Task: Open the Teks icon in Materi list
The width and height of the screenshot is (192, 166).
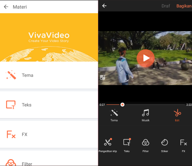Action: (11, 105)
